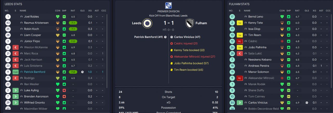Select the Patrick Bamford (49) goal event

pyautogui.click(x=149, y=37)
